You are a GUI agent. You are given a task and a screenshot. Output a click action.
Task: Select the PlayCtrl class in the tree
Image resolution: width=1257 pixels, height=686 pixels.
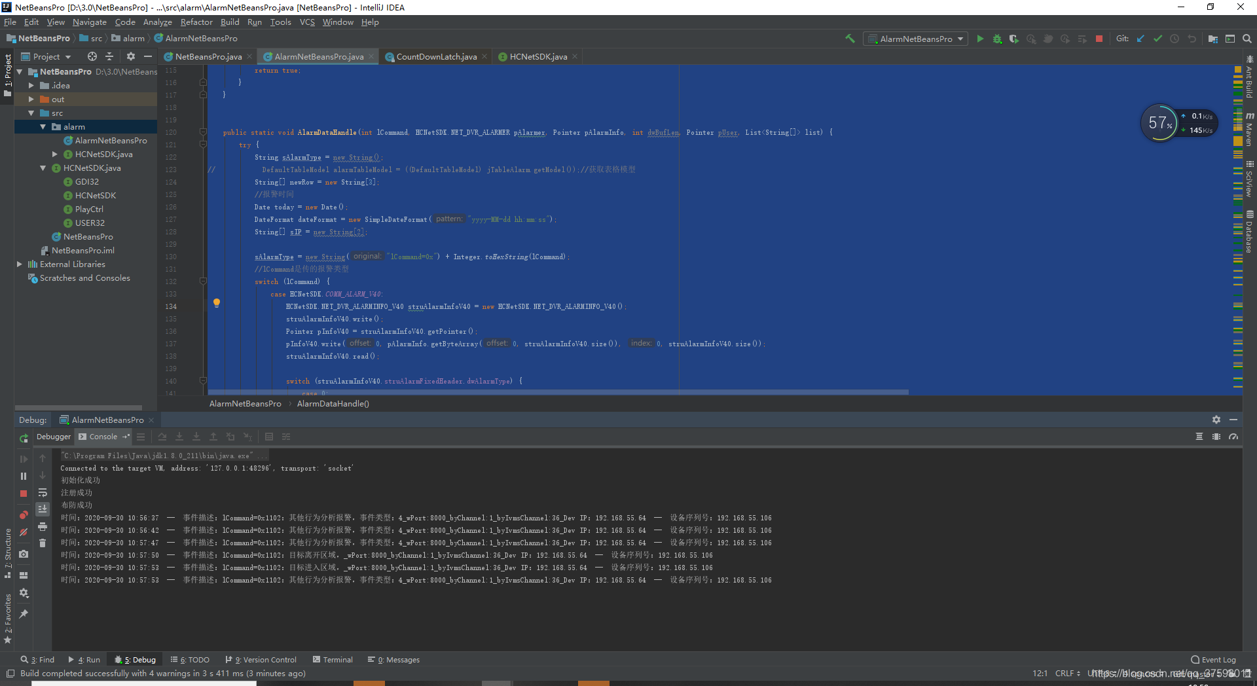pos(89,209)
